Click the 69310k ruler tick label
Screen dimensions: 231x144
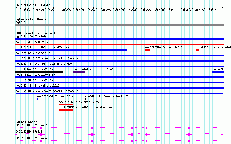coord(173,10)
